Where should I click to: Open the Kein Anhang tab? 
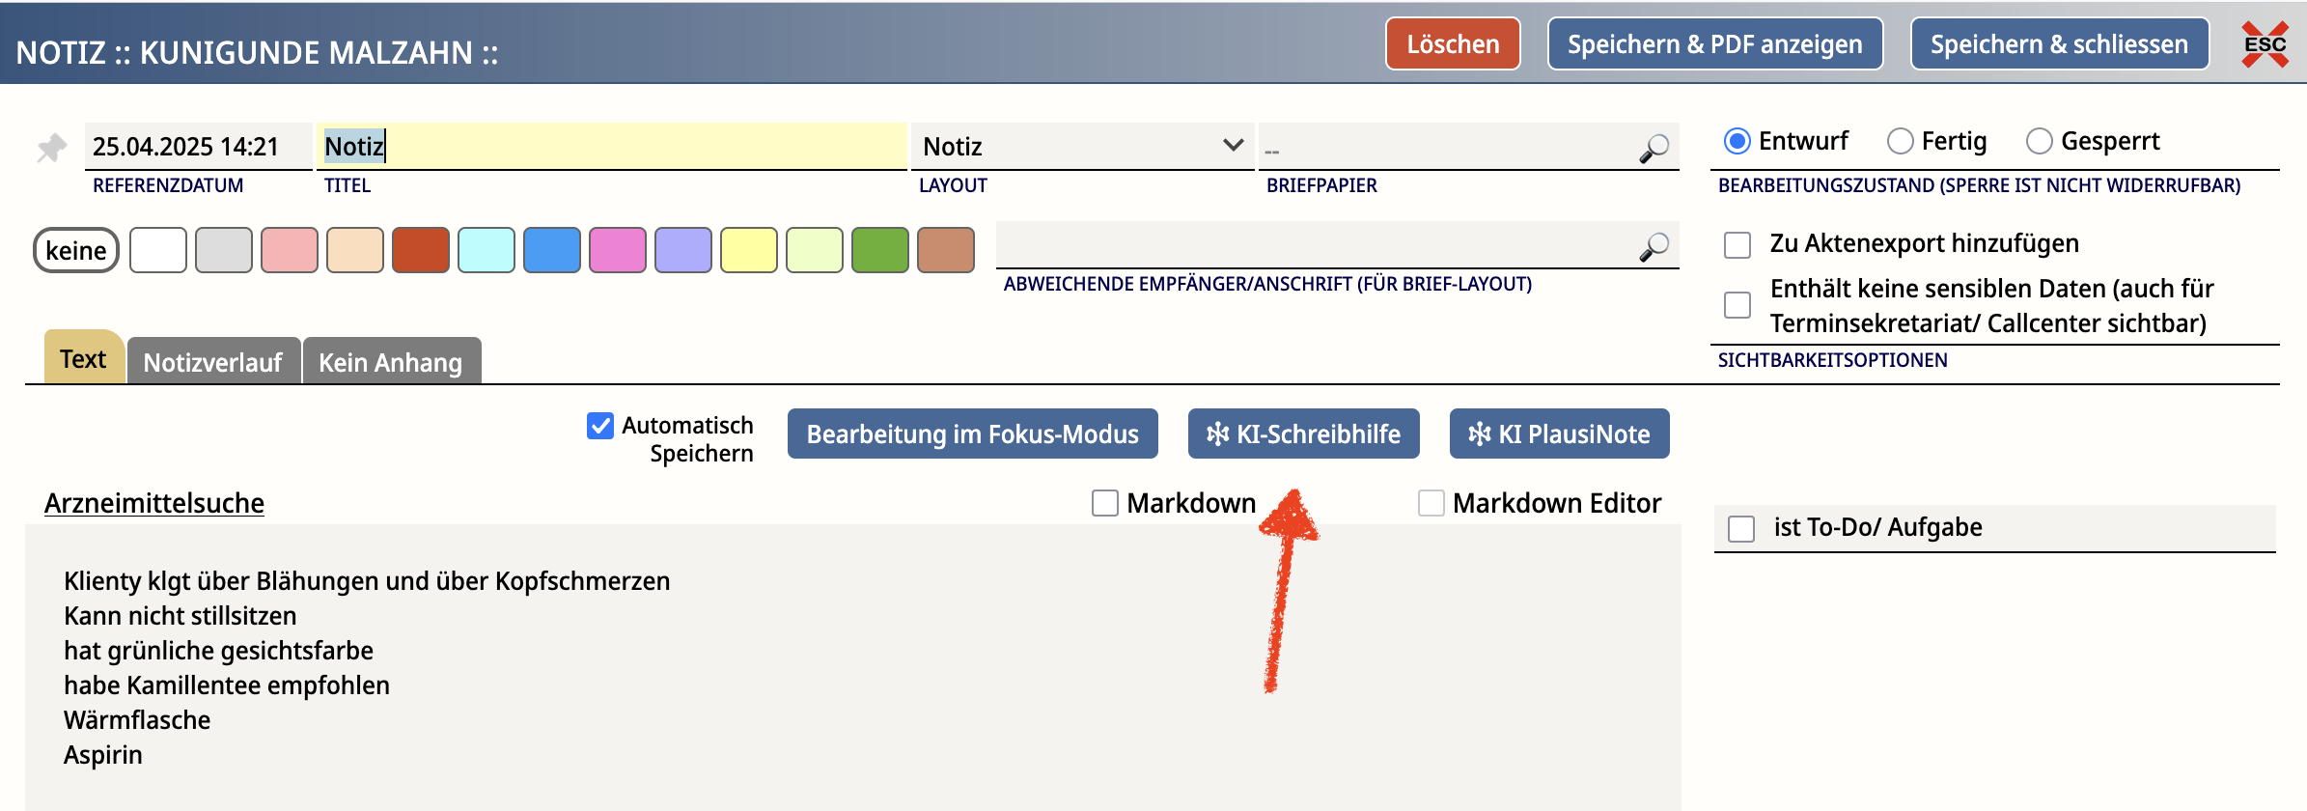point(391,361)
